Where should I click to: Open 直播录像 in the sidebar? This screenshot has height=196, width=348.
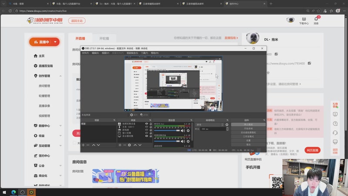pos(44,106)
